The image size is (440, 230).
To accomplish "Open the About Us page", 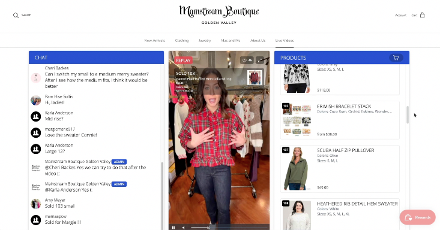I will coord(258,41).
